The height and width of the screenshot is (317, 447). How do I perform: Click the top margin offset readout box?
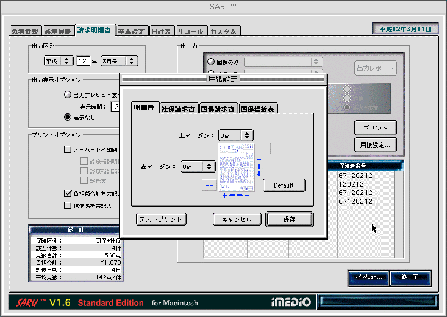tap(263, 149)
